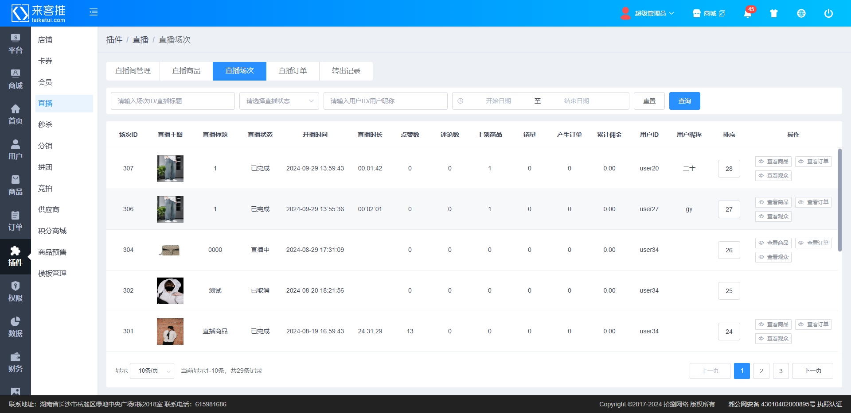Open the 权限 permissions sidebar icon
Screen dimensions: 851x413
click(x=16, y=292)
